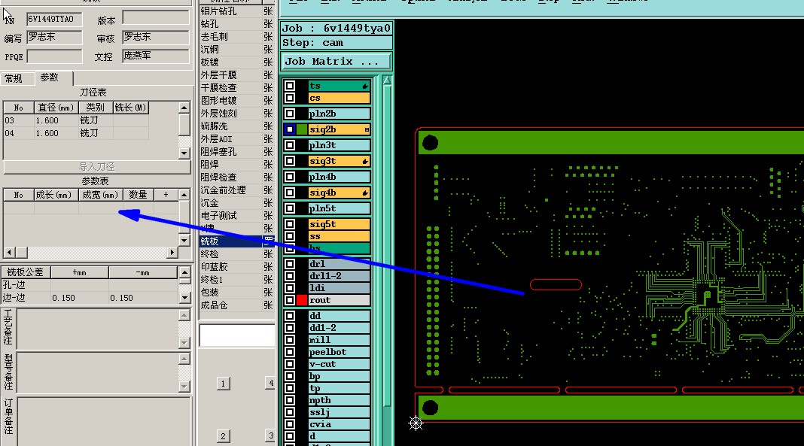Select the 电子测试 process row
804x446 pixels.
[x=236, y=216]
